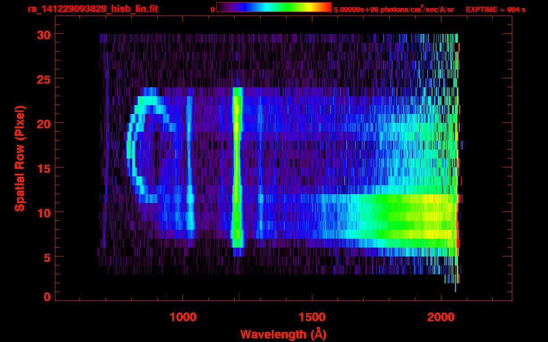Click the 1000 wavelength tick label
The height and width of the screenshot is (342, 548).
pyautogui.click(x=183, y=317)
